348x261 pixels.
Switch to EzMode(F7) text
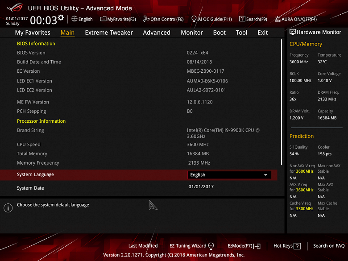coord(240,246)
